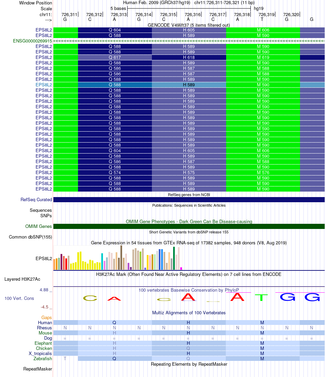Screen dimensions: 325x377
Task: Click the Layered H3K27Ac label
Action: pos(22,279)
